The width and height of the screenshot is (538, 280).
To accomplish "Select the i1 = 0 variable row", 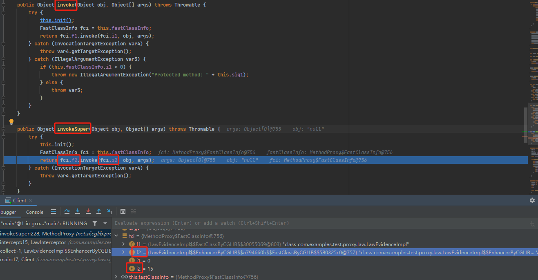I will pyautogui.click(x=325, y=260).
